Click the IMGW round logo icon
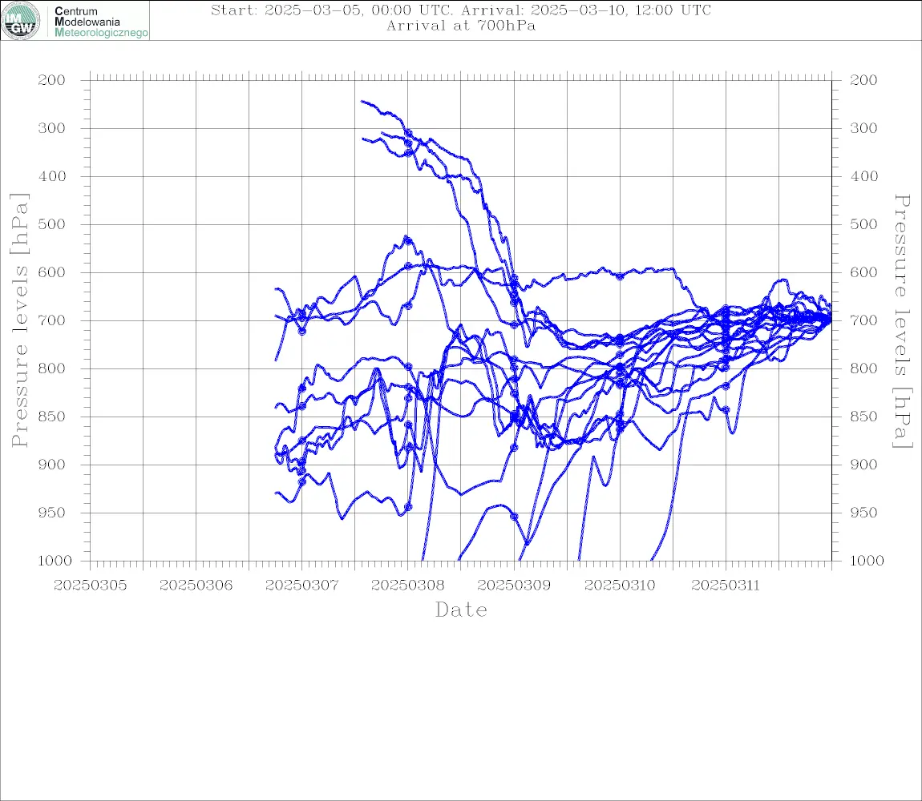 click(21, 21)
